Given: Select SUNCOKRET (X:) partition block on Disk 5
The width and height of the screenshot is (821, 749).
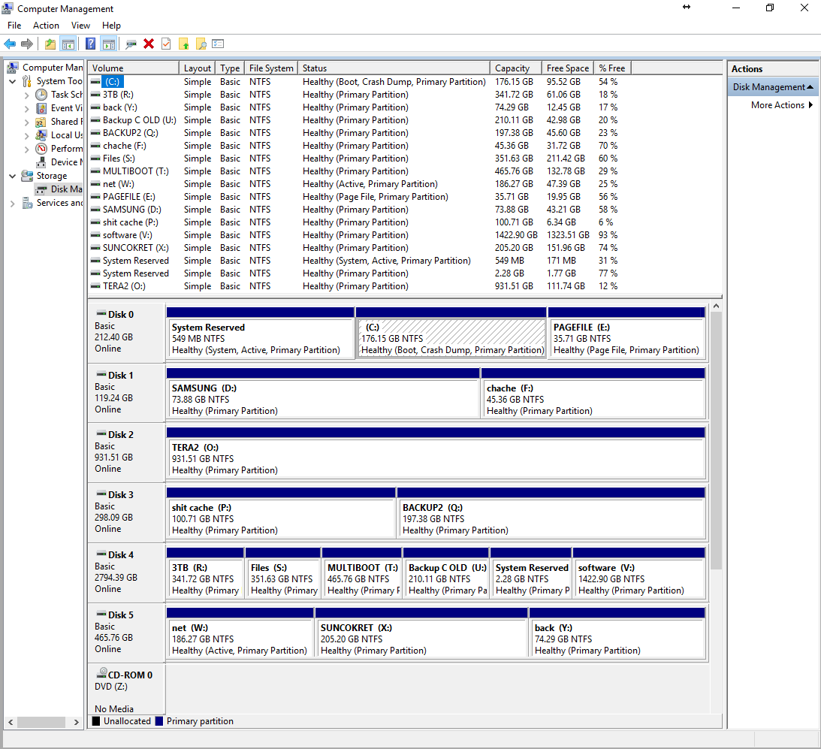Looking at the screenshot, I should pos(421,633).
